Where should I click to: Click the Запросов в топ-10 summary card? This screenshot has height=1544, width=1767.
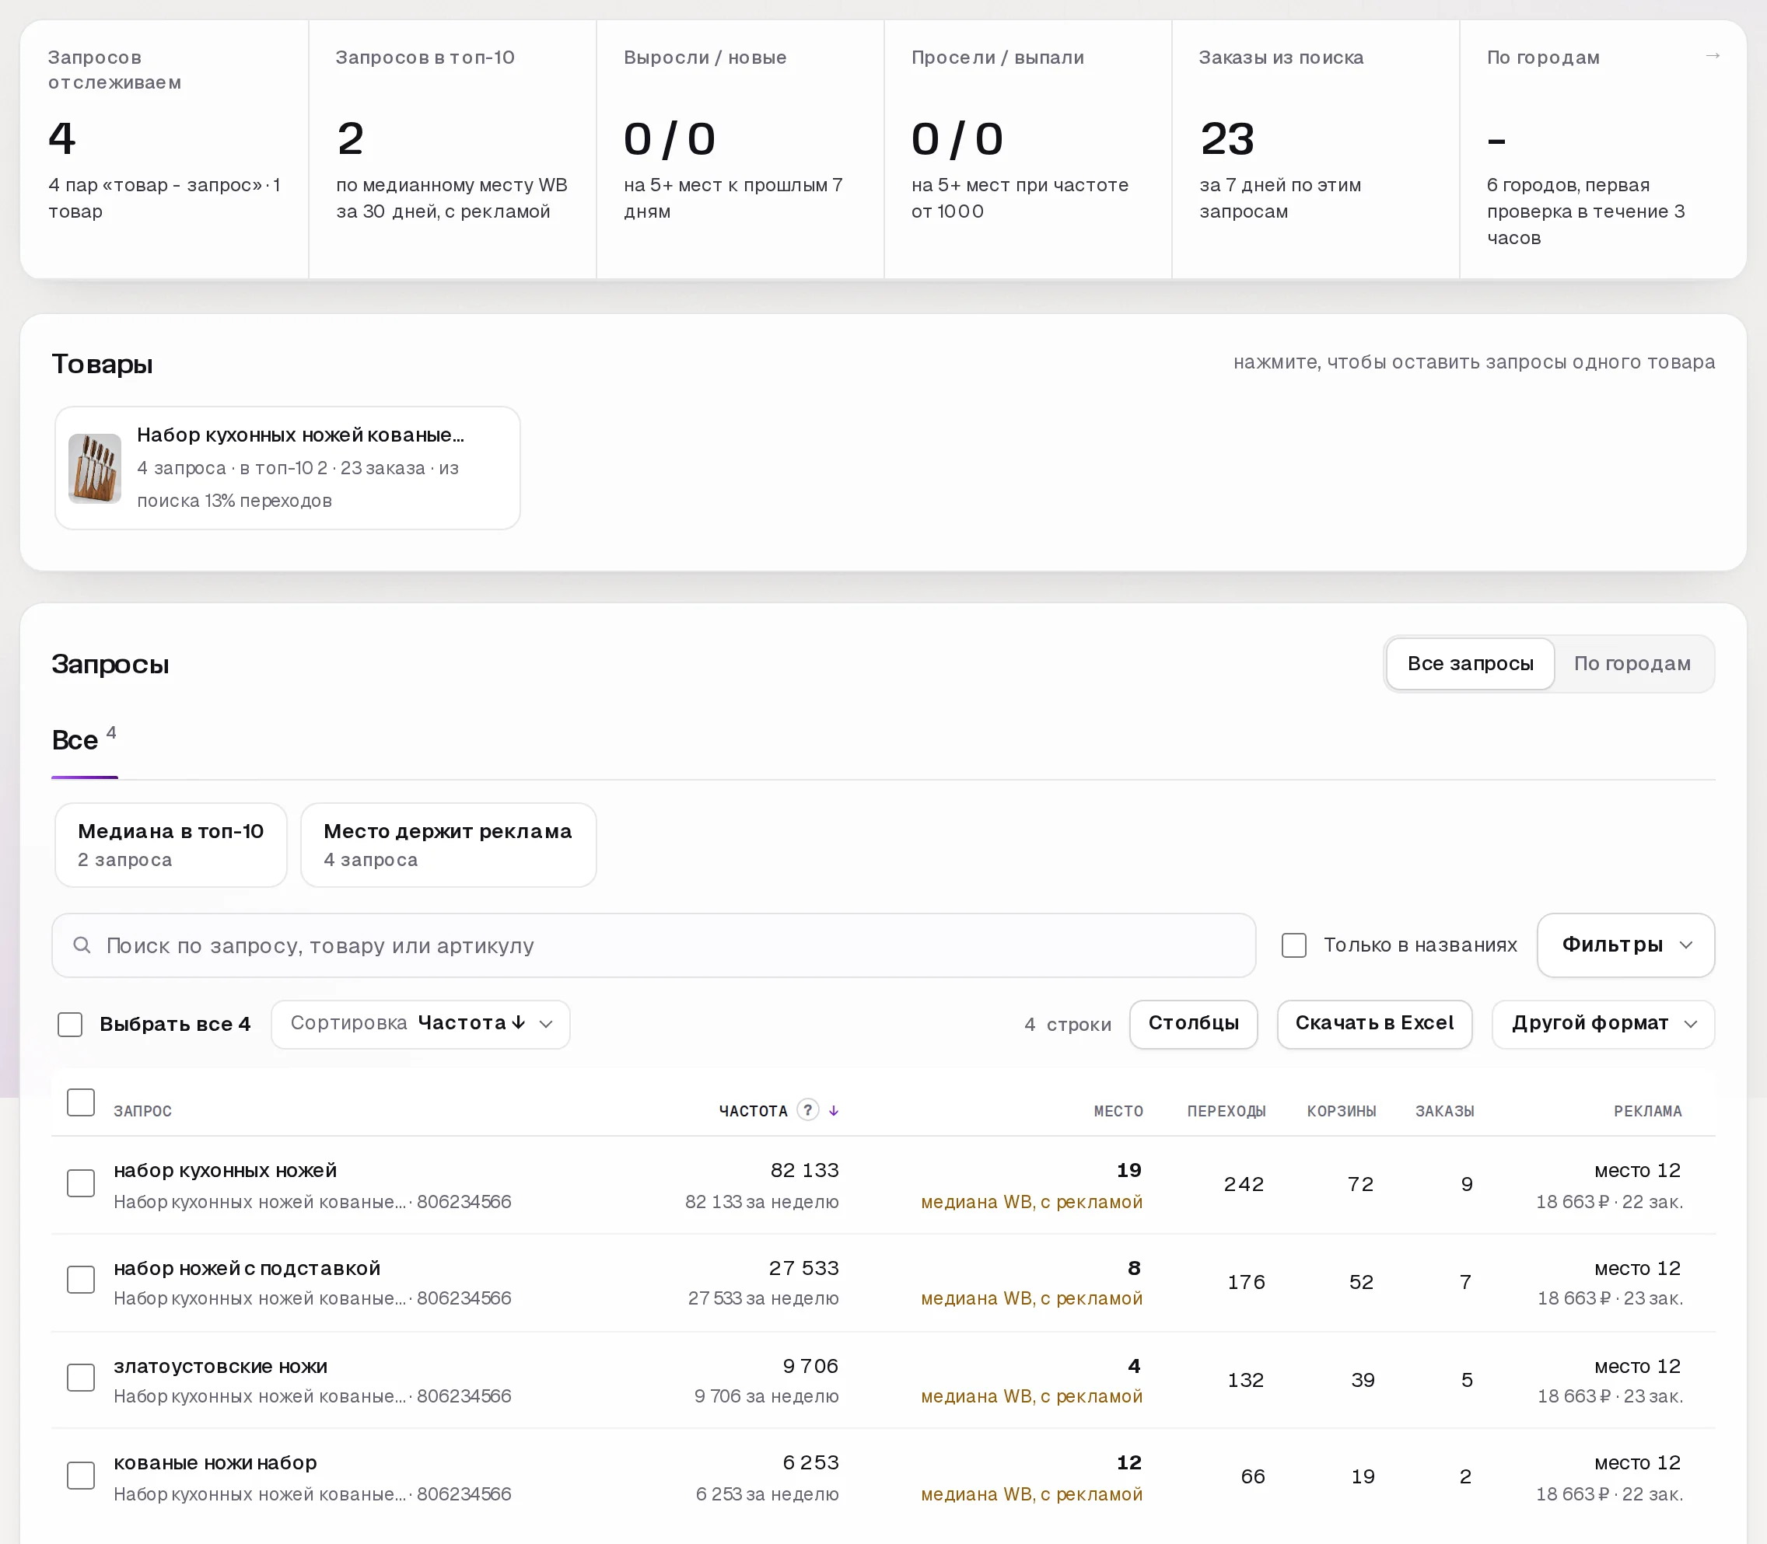pyautogui.click(x=453, y=149)
